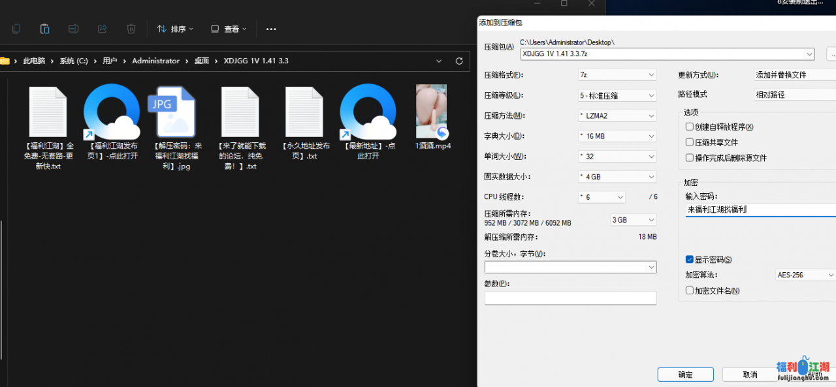836x387 pixels.
Task: Enable 创建自解压程序 checkbox
Action: point(690,127)
